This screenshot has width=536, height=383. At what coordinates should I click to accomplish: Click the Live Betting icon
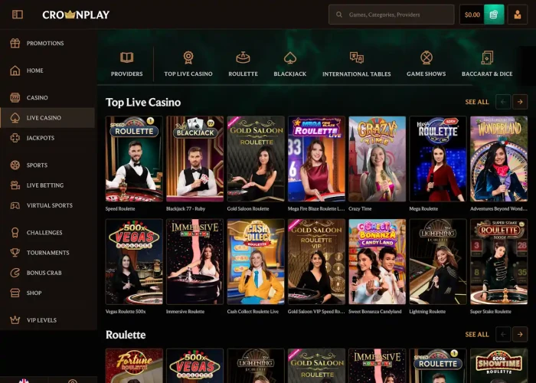click(x=15, y=185)
